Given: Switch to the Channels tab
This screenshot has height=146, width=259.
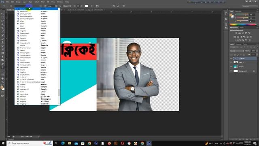Looking at the screenshot, I should 238,44.
